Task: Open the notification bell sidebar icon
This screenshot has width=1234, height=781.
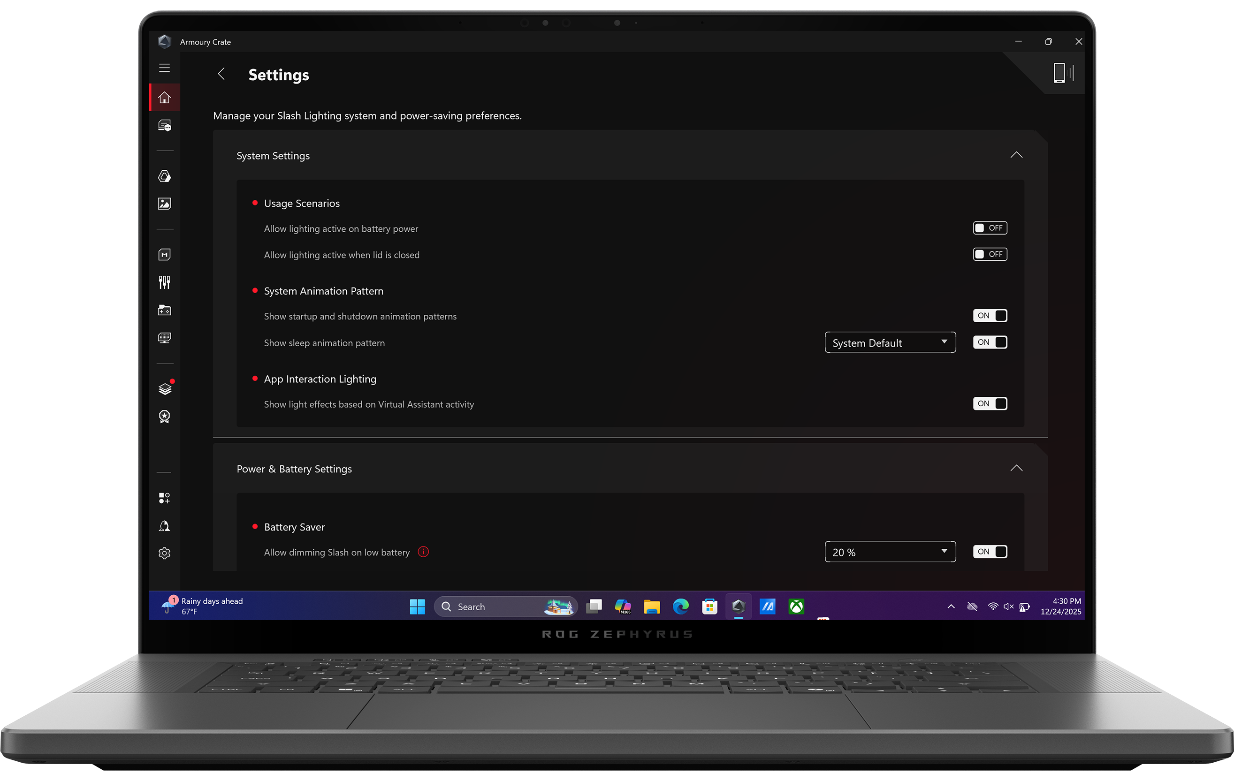Action: pos(164,526)
